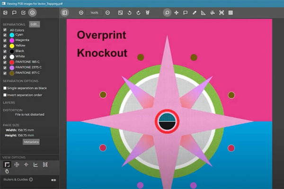Image resolution: width=284 pixels, height=189 pixels.
Task: Toggle the White separation checkbox
Action: (5, 57)
